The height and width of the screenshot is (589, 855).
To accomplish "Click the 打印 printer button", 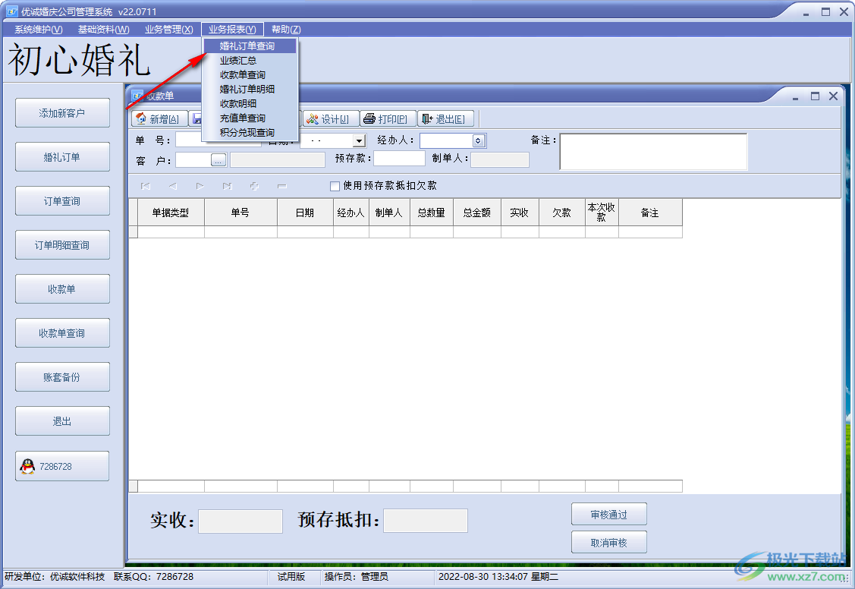I will coord(388,119).
